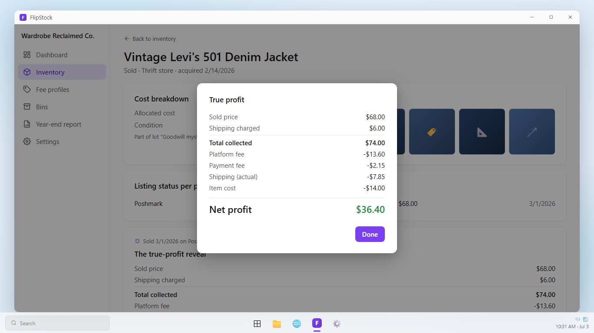Image resolution: width=594 pixels, height=333 pixels.
Task: Click the Sold price $68.00 in dialog
Action: [375, 117]
